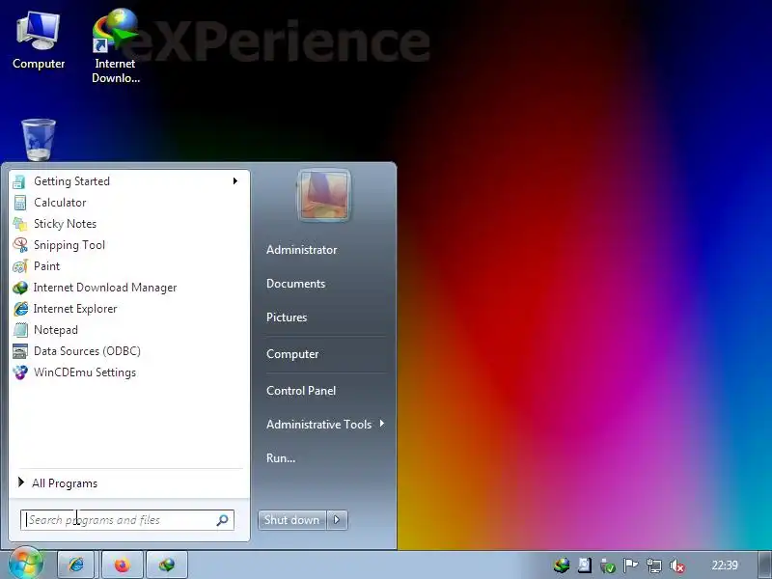This screenshot has width=772, height=579.
Task: Open Pictures from Start menu
Action: click(287, 317)
